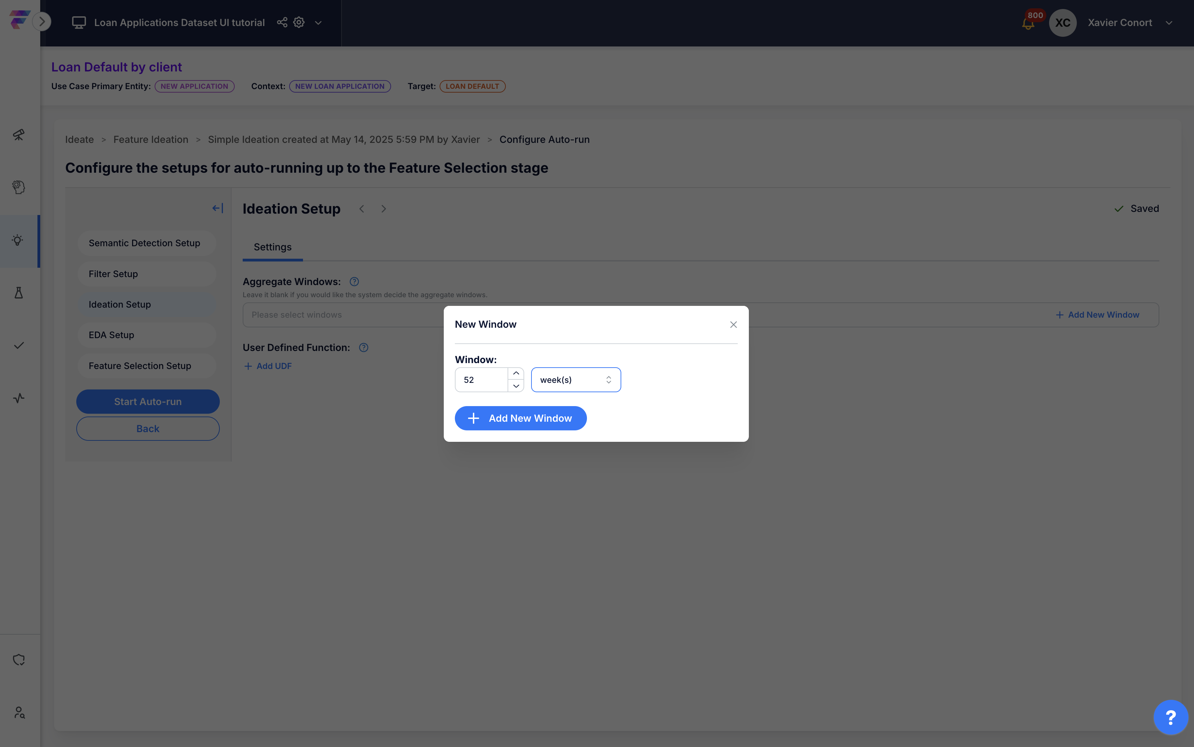The height and width of the screenshot is (747, 1194).
Task: Collapse the setup steps panel arrow icon
Action: pyautogui.click(x=218, y=208)
